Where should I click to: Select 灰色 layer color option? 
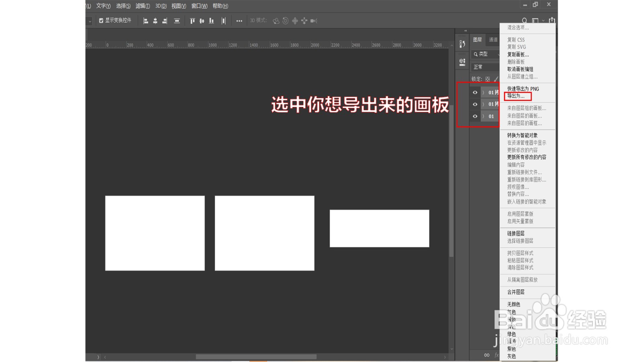pyautogui.click(x=511, y=356)
